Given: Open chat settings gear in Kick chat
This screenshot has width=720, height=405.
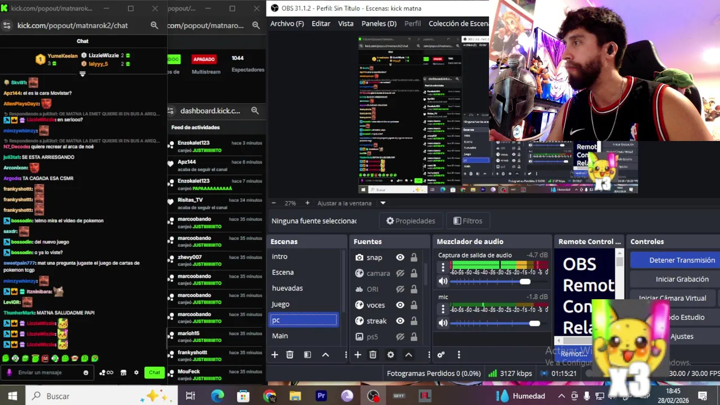Looking at the screenshot, I should 136,372.
